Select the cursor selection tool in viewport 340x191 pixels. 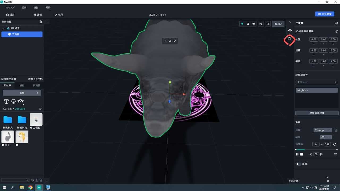tap(242, 24)
